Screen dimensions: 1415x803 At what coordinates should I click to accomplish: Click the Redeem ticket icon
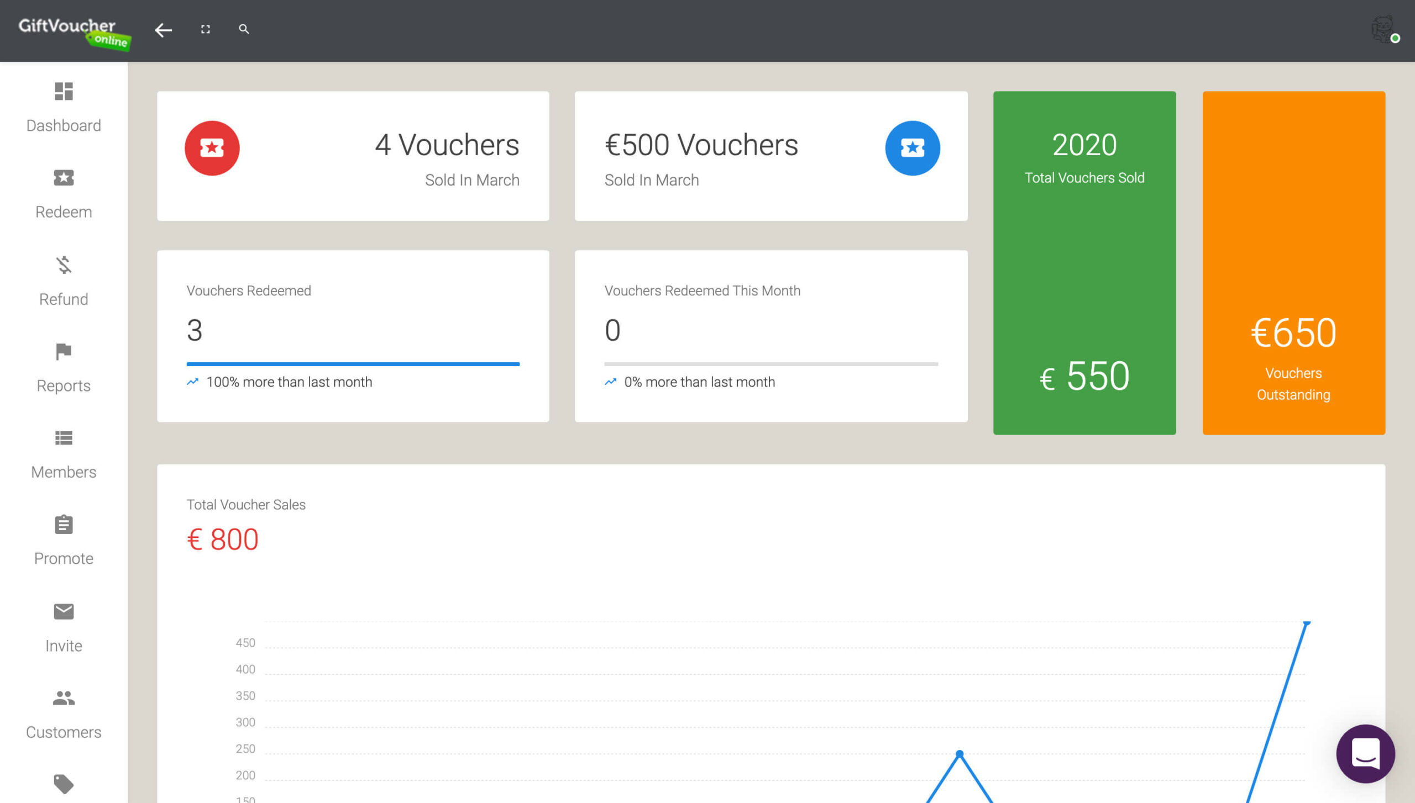[64, 178]
